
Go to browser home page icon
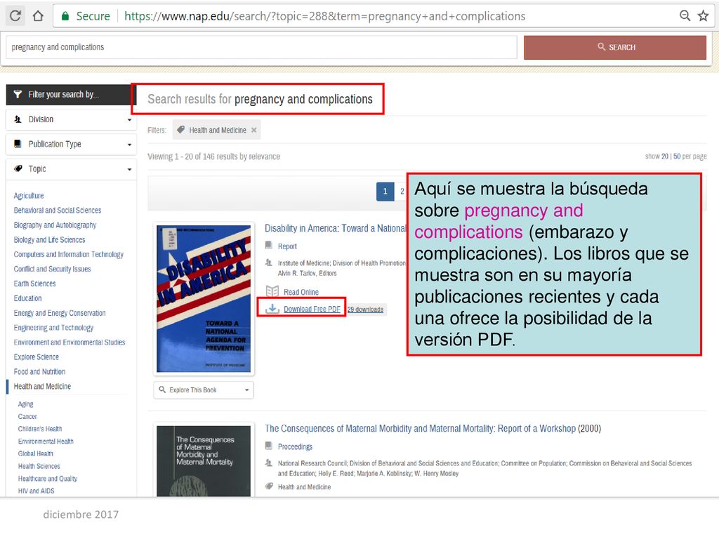click(x=38, y=16)
